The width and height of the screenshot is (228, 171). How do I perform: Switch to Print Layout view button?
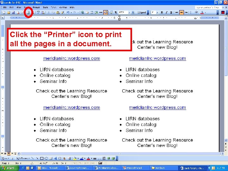(x=9, y=154)
